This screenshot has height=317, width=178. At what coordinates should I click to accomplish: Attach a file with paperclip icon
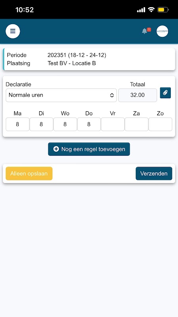165,93
